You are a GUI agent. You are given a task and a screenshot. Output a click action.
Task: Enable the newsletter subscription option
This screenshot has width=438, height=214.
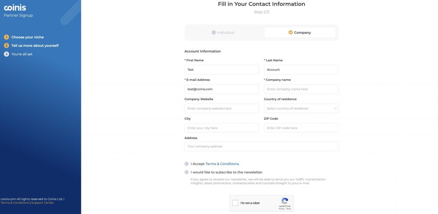tap(186, 172)
